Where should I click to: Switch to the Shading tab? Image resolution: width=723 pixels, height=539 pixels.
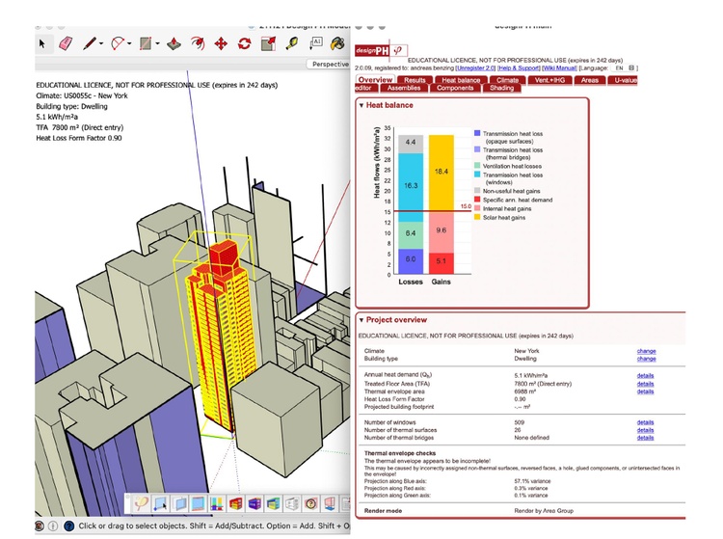tap(501, 88)
